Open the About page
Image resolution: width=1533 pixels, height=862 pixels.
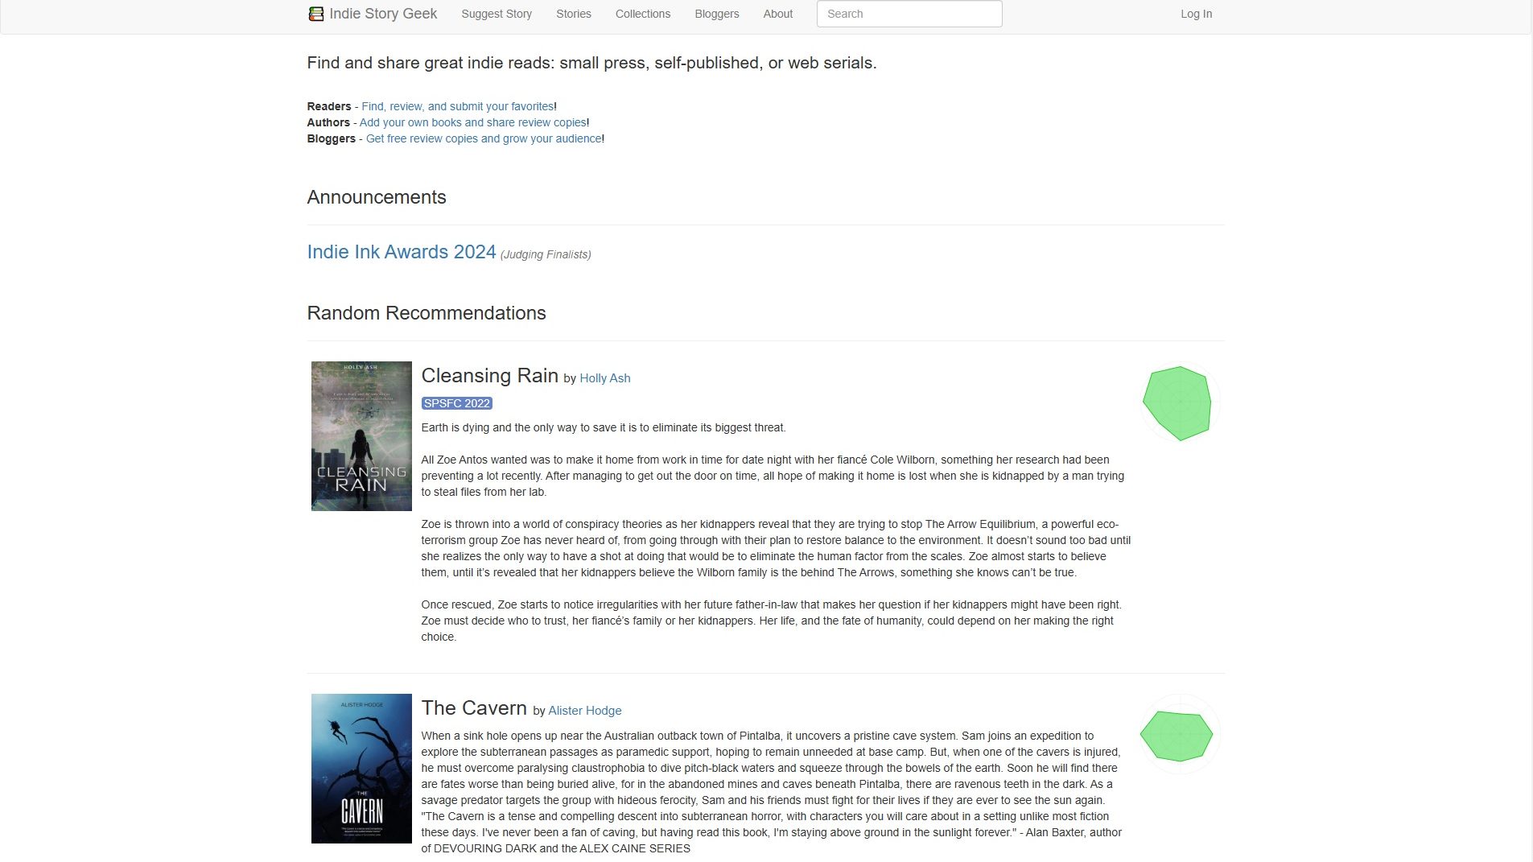777,14
